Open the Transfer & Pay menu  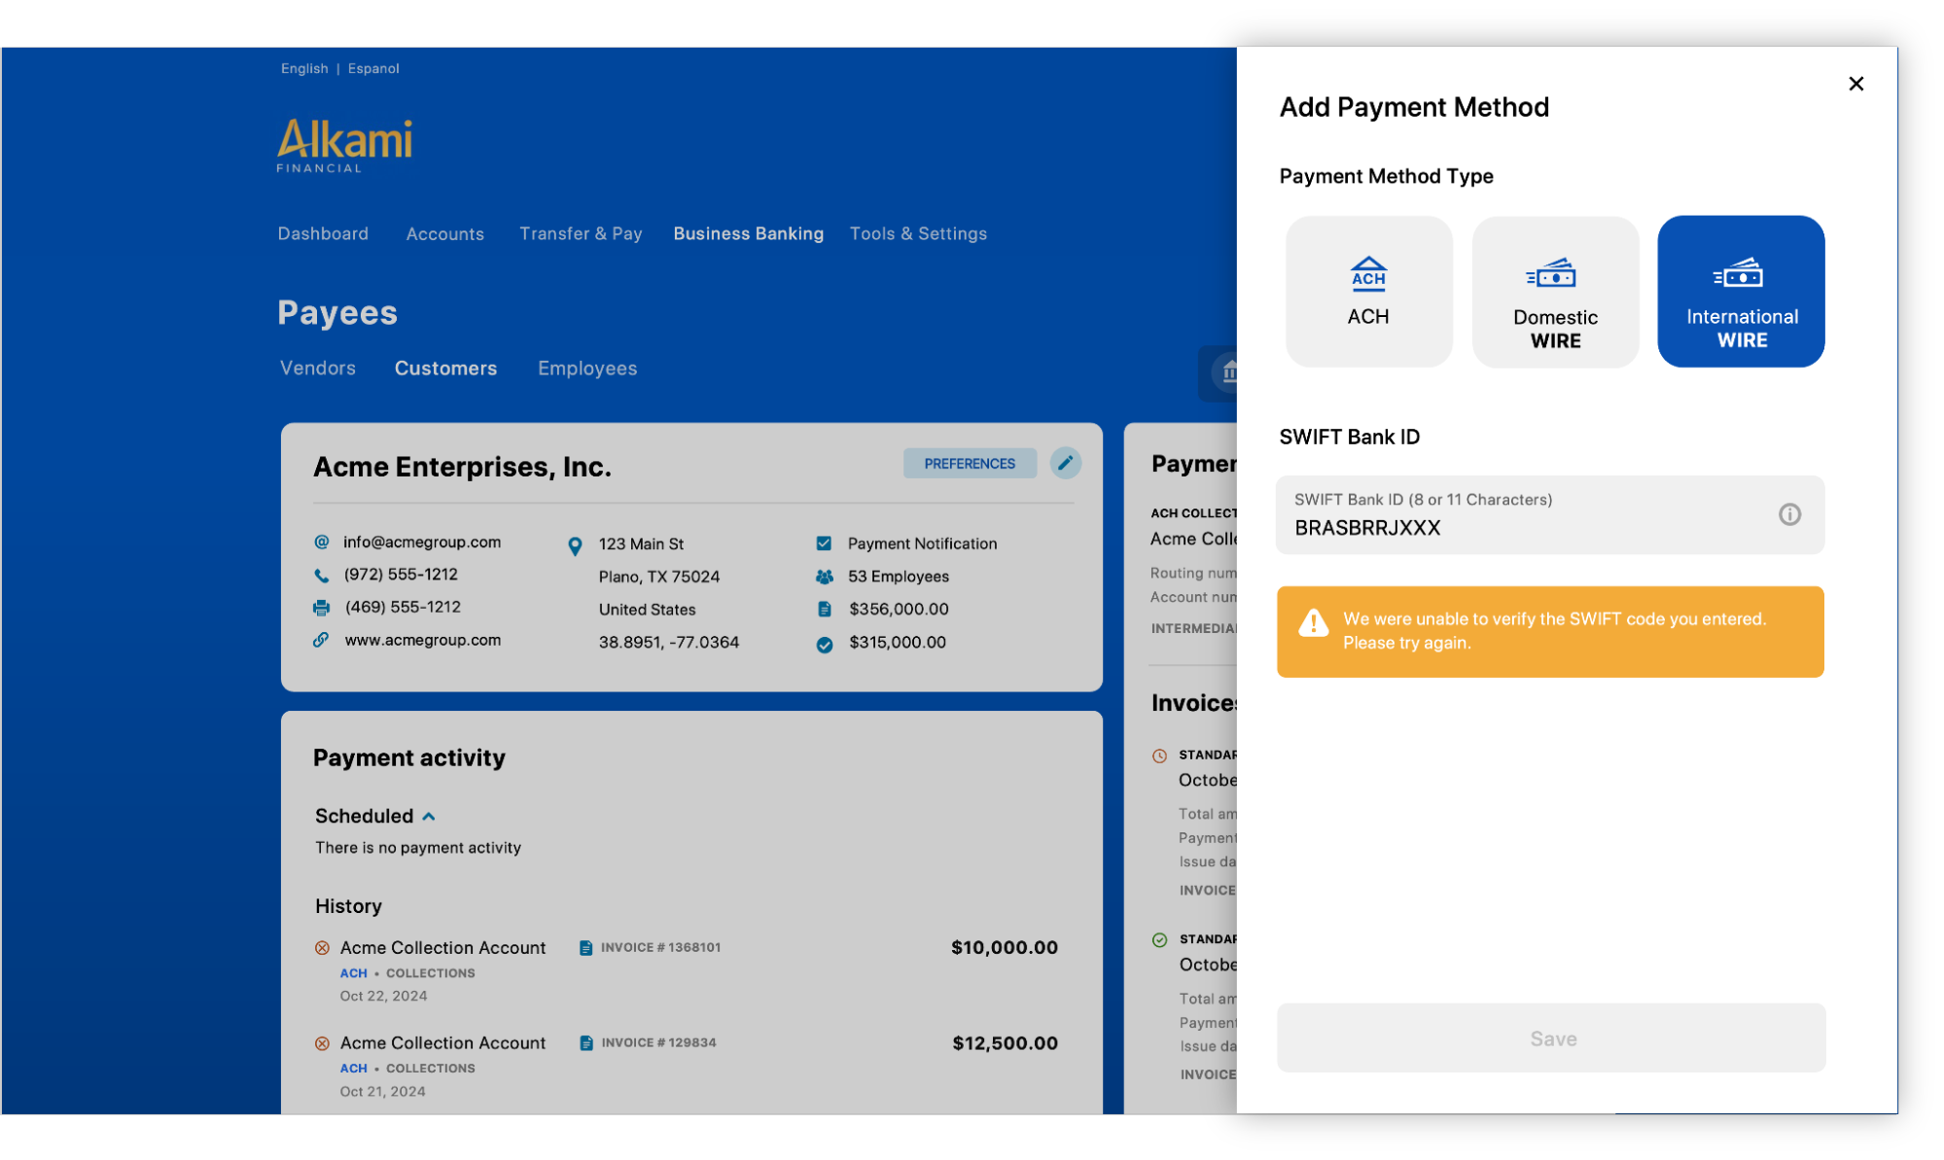click(x=581, y=233)
